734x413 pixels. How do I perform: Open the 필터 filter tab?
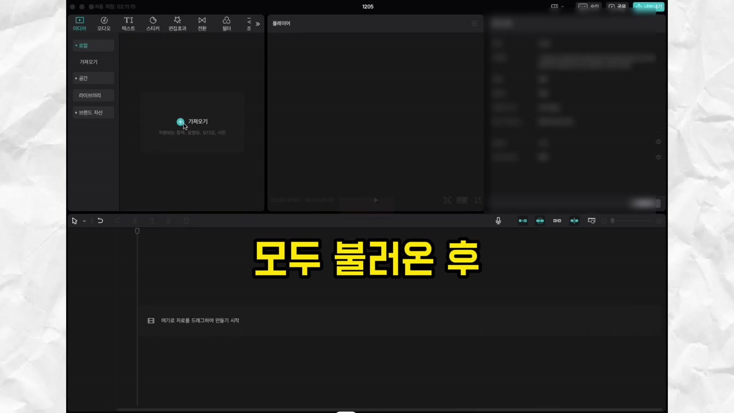pyautogui.click(x=226, y=23)
